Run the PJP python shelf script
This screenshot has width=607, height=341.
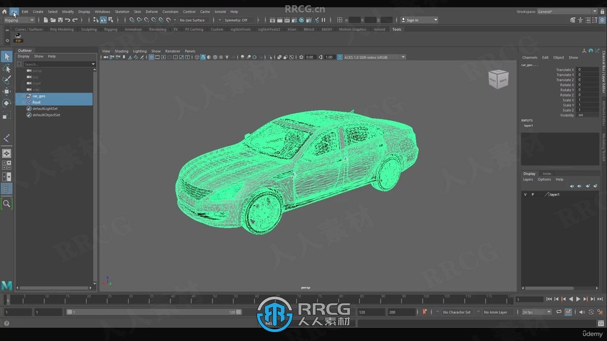coord(18,38)
